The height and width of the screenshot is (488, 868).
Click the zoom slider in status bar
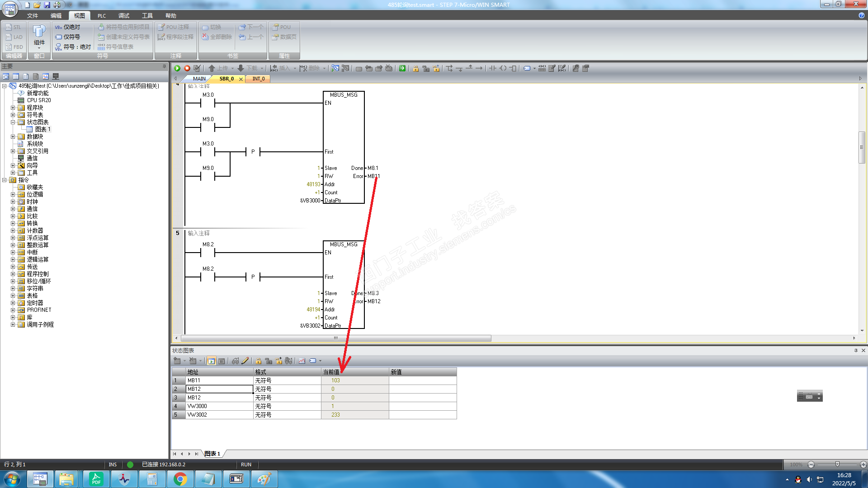837,465
